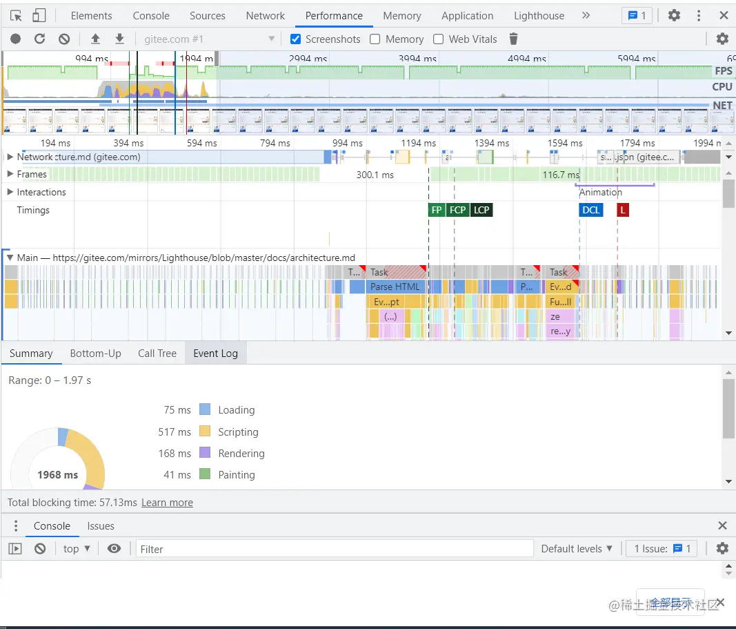Switch to the Elements tab
Viewport: 736px width, 629px height.
(92, 15)
